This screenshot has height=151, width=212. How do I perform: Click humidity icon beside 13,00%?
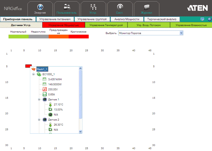pyautogui.click(x=50, y=110)
